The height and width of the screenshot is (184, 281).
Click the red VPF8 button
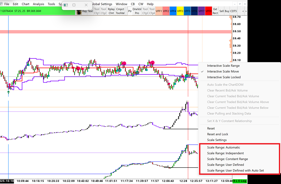click(209, 11)
